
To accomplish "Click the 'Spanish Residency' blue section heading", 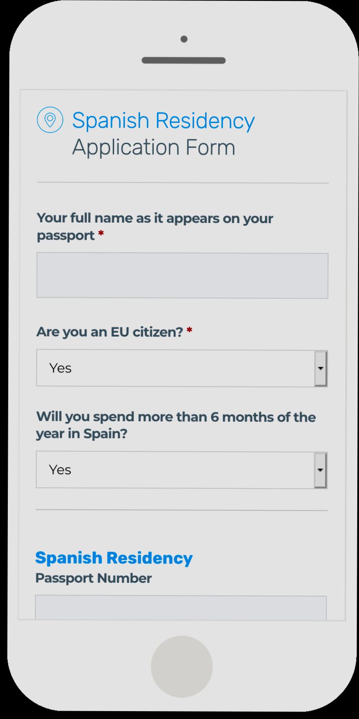I will pos(114,557).
